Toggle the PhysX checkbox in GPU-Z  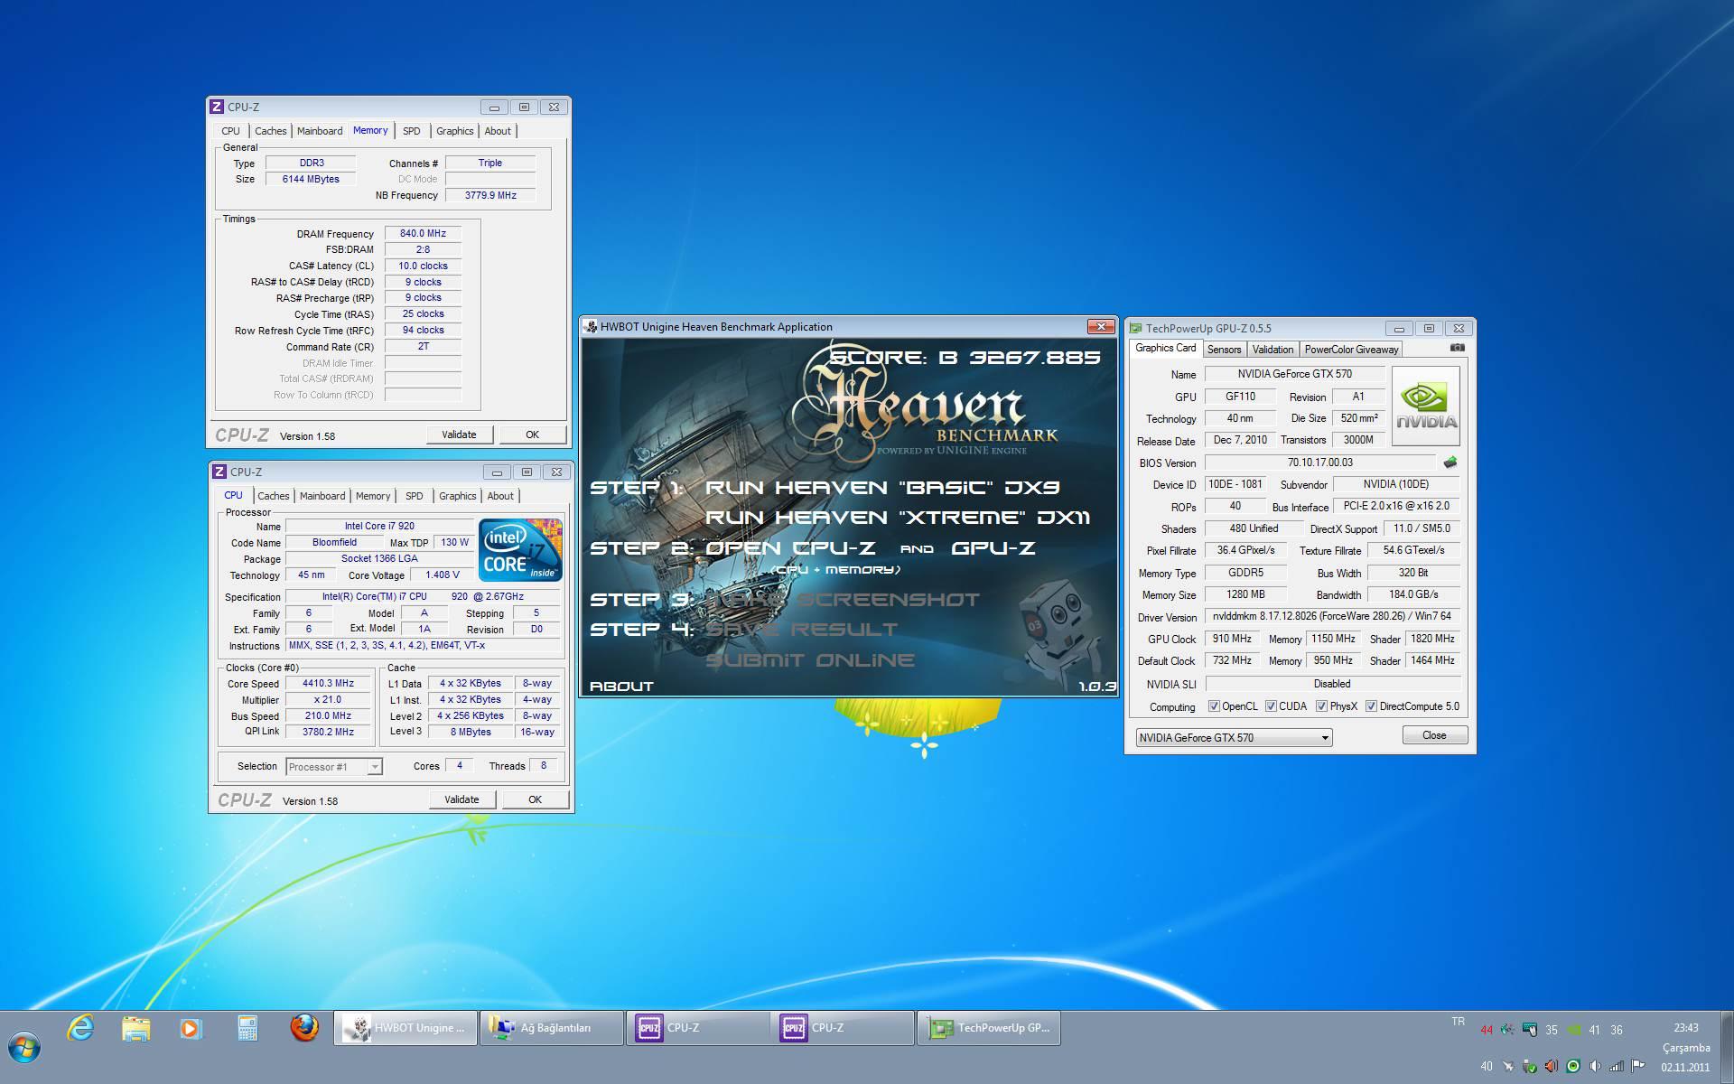pyautogui.click(x=1321, y=706)
